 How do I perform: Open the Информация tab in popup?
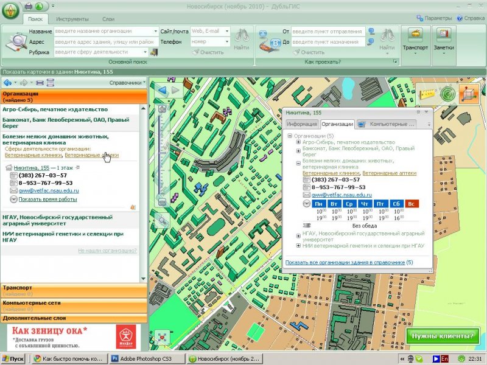301,124
